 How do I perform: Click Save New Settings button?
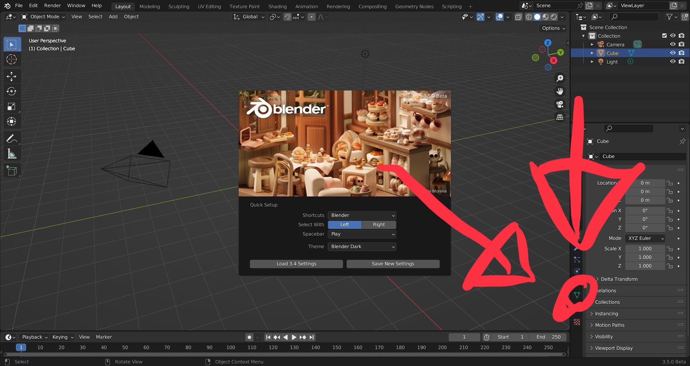(393, 264)
